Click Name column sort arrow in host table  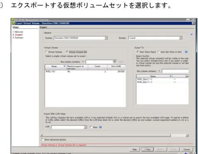[x=171, y=76]
